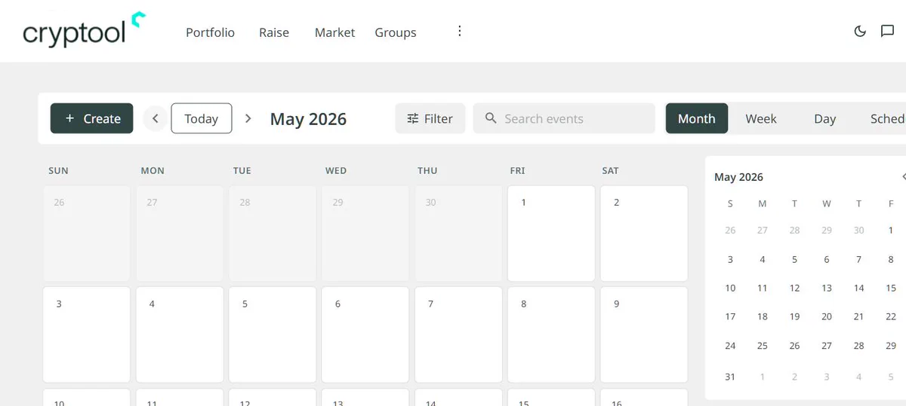
Task: Pick day 21 in mini calendar
Action: pos(858,316)
